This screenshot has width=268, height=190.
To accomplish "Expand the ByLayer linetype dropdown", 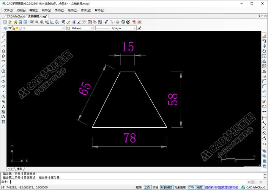I will pos(134,28).
